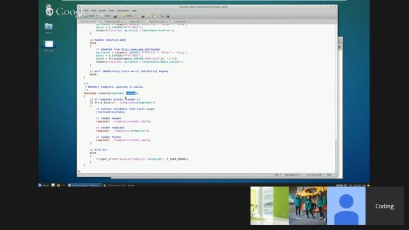Click the Find and Replace icon
This screenshot has height=230, width=409.
167,16
